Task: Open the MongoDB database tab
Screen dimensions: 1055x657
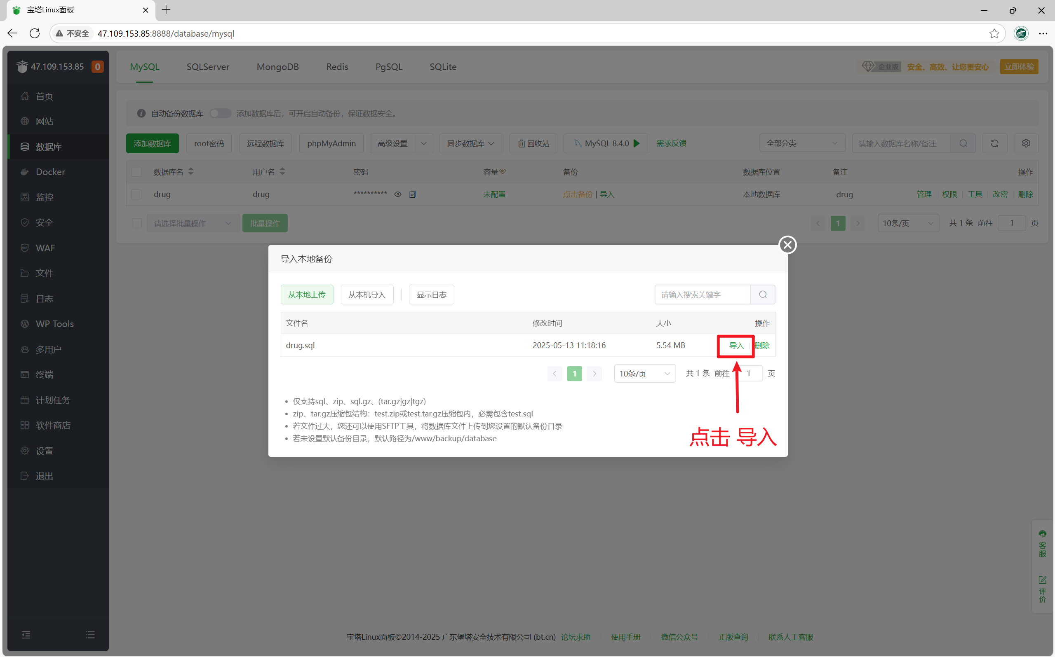Action: pyautogui.click(x=277, y=67)
